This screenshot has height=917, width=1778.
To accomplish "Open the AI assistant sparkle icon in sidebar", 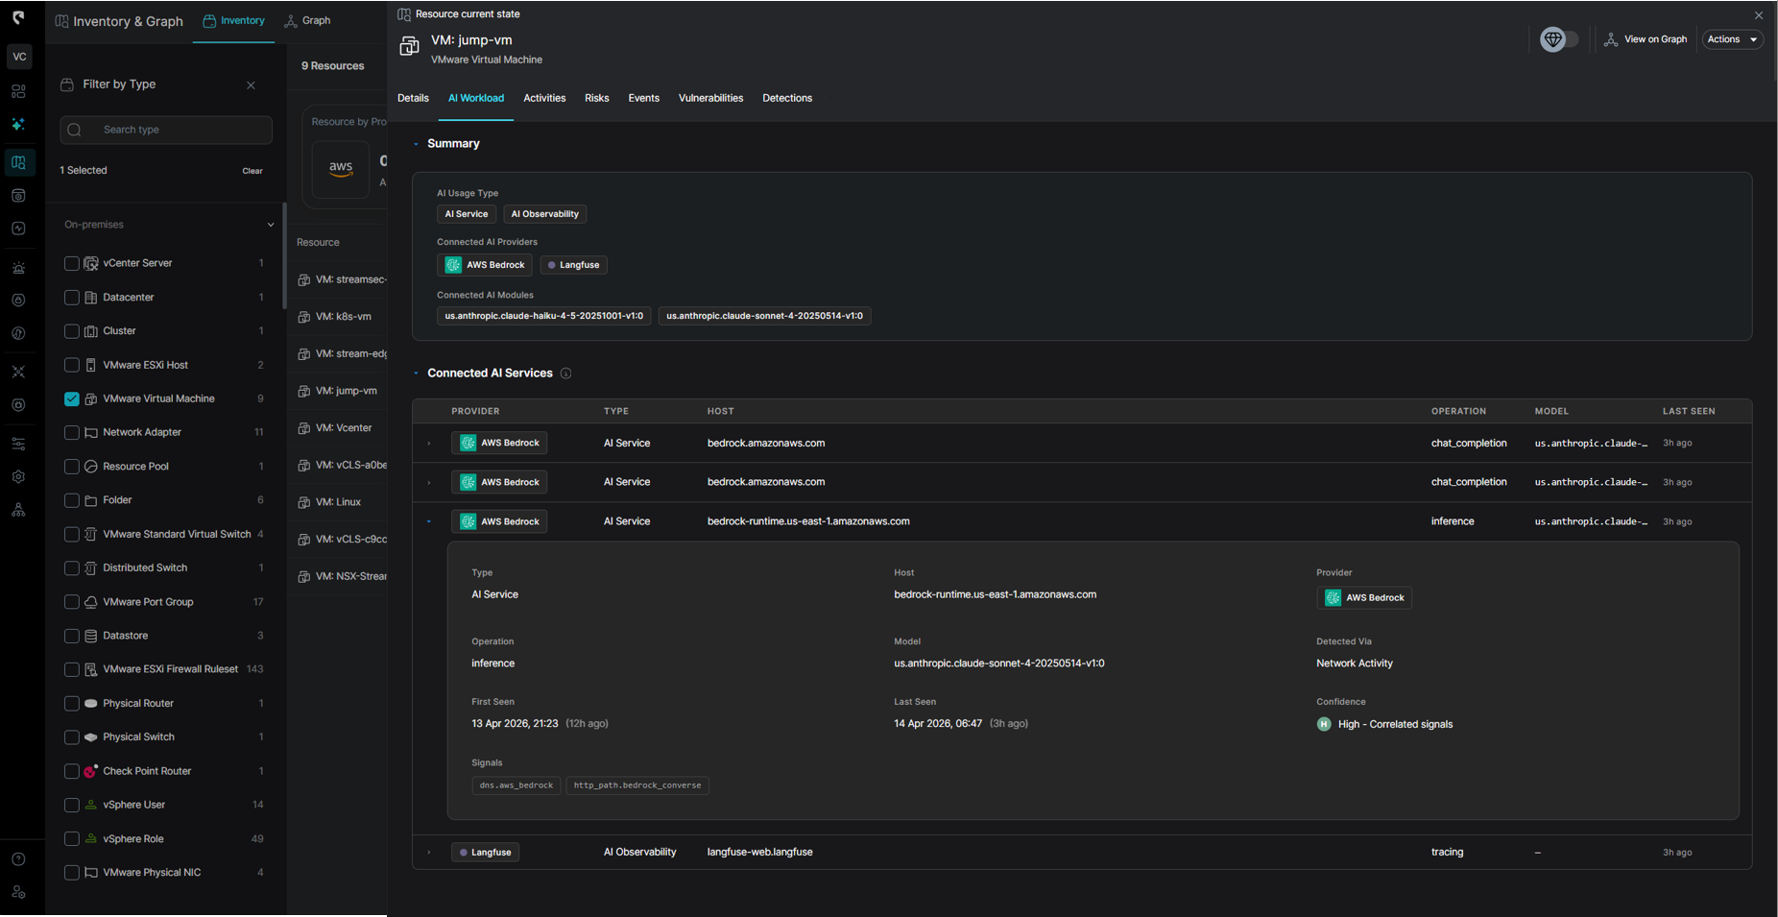I will point(18,125).
